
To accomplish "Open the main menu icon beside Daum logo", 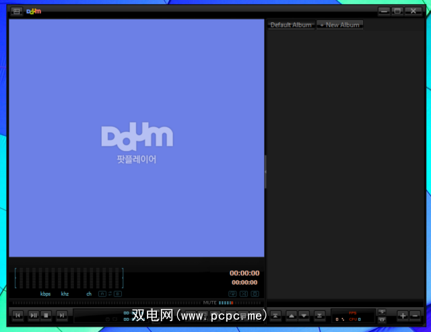I will (16, 11).
